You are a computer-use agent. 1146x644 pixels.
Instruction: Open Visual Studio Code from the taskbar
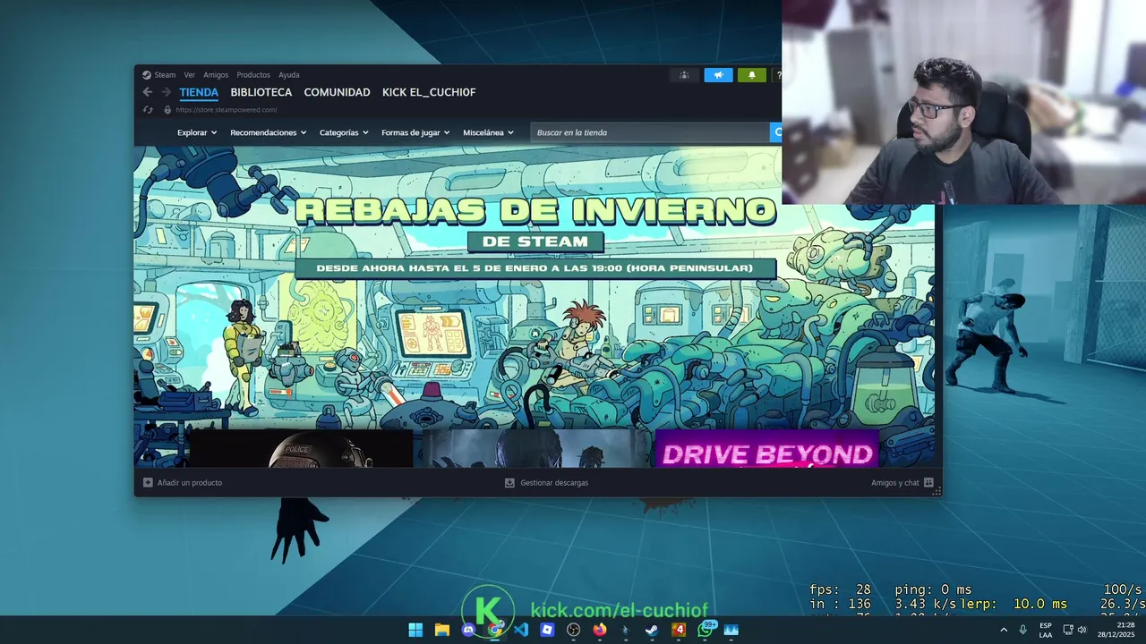point(521,630)
